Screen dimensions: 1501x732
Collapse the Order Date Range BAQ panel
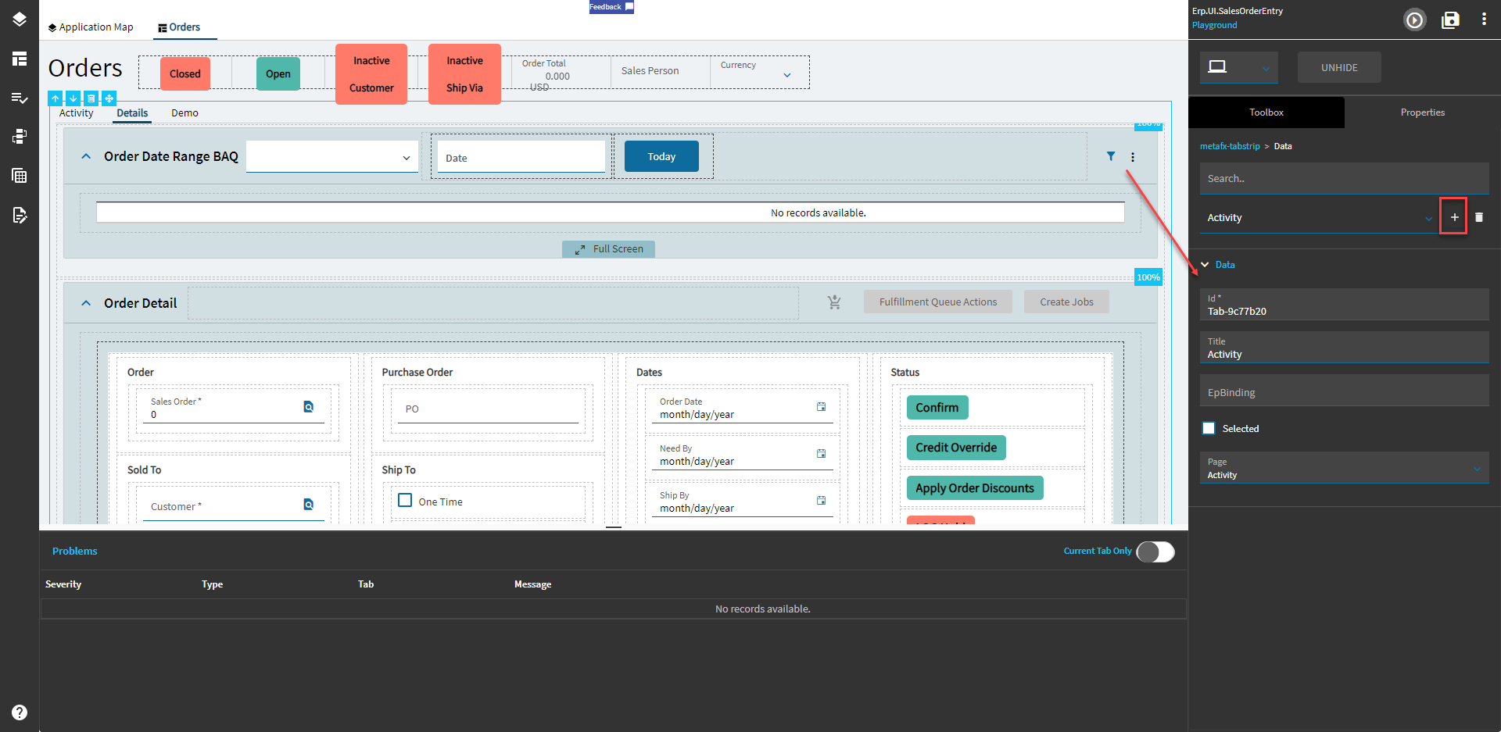pyautogui.click(x=86, y=156)
